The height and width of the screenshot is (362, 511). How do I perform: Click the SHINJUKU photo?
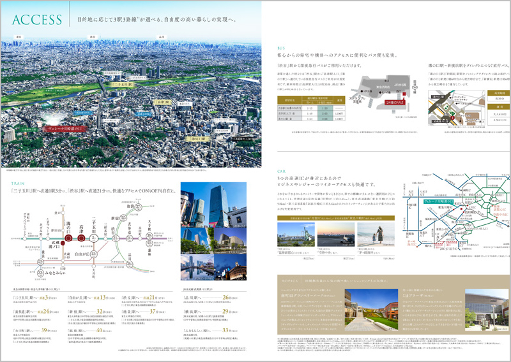click(x=197, y=241)
